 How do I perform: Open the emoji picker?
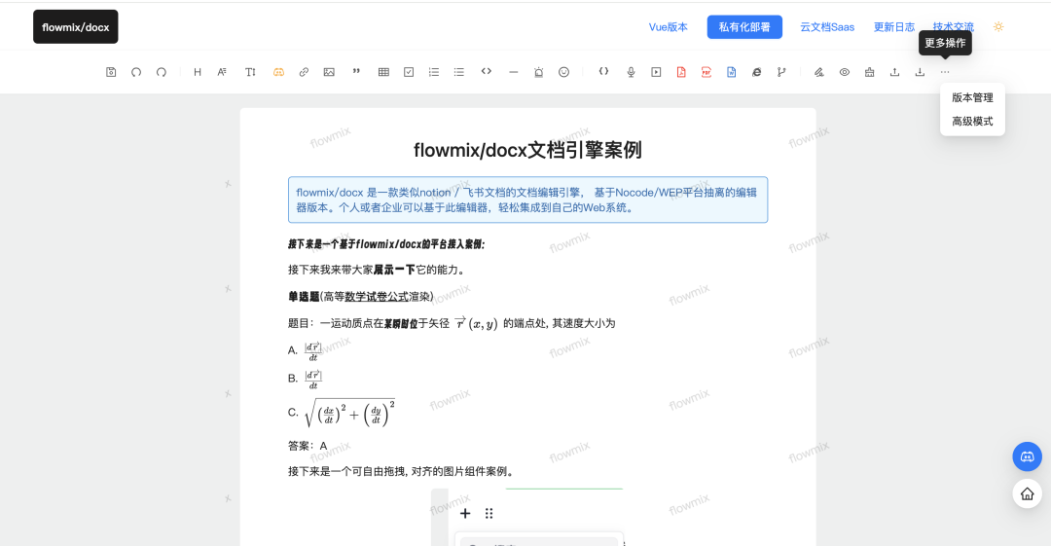(x=563, y=72)
